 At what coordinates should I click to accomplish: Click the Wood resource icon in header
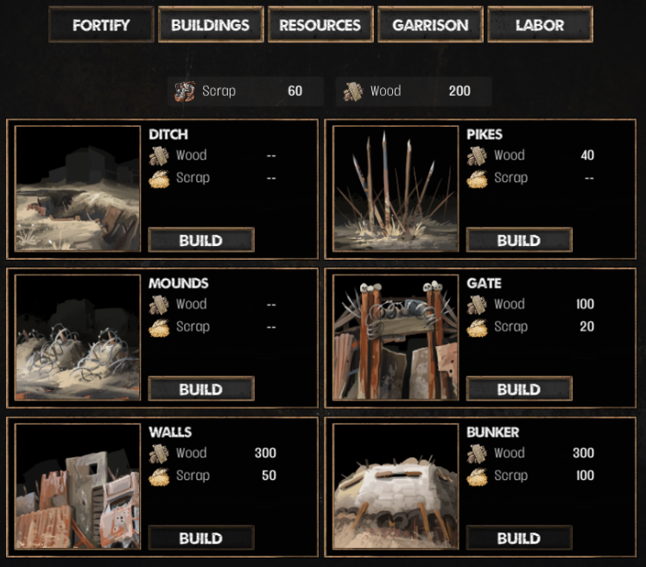pyautogui.click(x=352, y=91)
